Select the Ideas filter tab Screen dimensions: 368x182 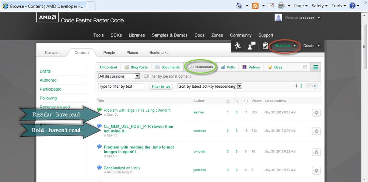point(275,67)
